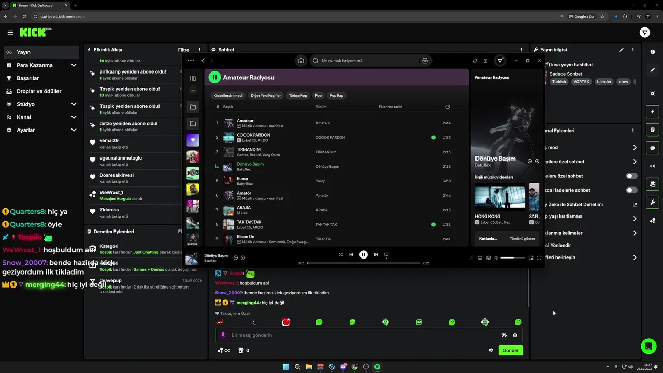Open Spotify home screen
The height and width of the screenshot is (373, 663).
301,61
